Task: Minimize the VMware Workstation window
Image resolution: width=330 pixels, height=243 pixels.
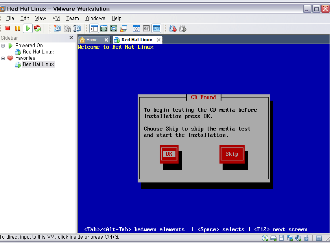Action: click(307, 9)
